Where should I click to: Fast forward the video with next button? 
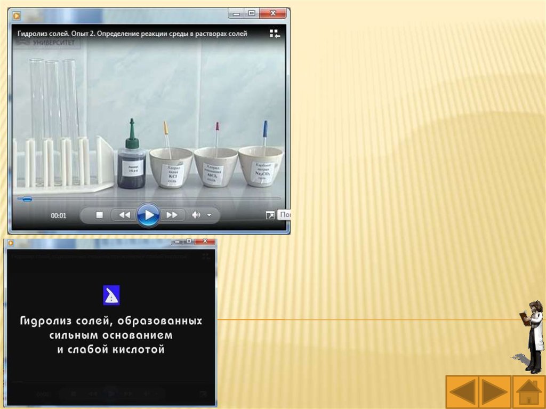(x=172, y=215)
